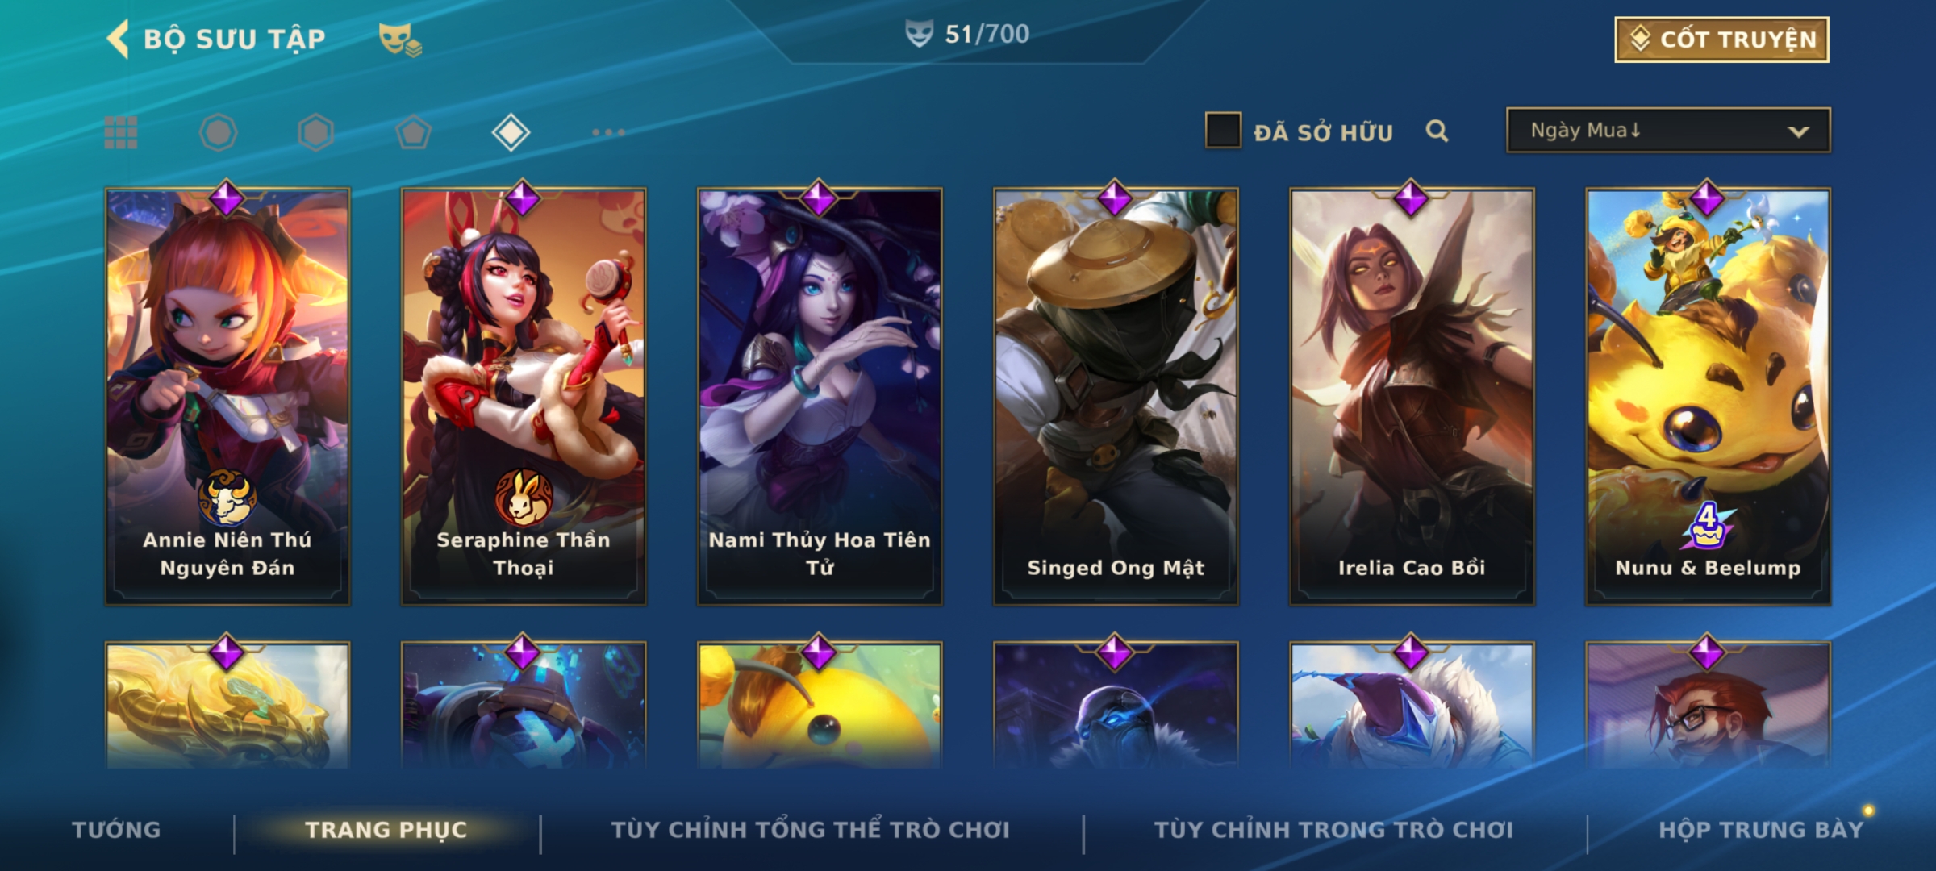Switch to the Tướng tab
Image resolution: width=1936 pixels, height=871 pixels.
point(116,829)
